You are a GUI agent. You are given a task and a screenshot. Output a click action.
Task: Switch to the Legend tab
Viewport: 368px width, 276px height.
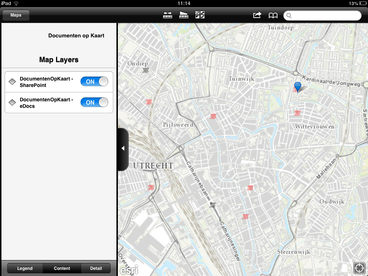[x=25, y=268]
